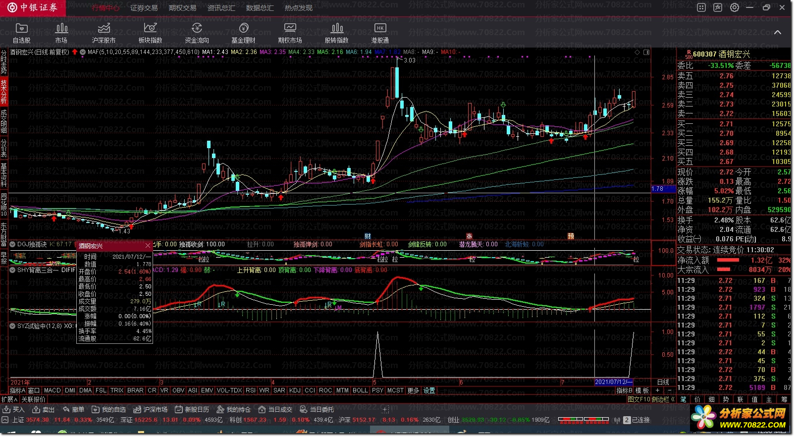Click the plus zoom button beside 模板
795x437 pixels.
[x=657, y=390]
